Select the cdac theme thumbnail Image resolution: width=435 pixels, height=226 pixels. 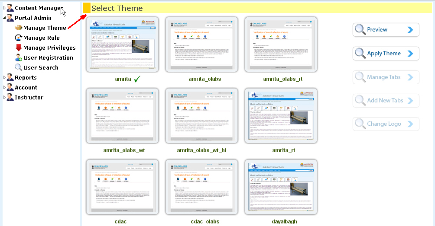point(122,187)
